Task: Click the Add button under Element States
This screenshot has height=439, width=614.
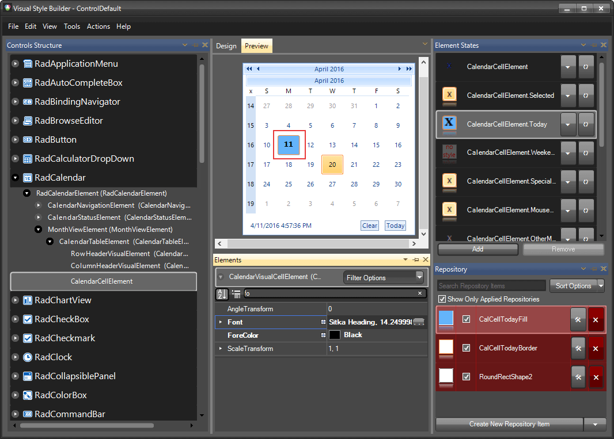Action: tap(477, 249)
